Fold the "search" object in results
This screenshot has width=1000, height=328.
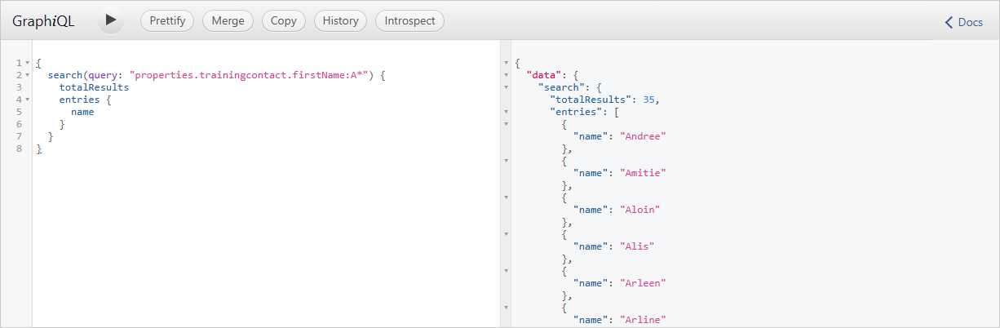pos(506,87)
